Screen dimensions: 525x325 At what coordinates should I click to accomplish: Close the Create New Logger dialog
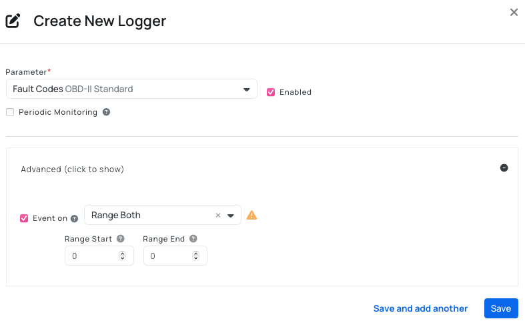514,12
